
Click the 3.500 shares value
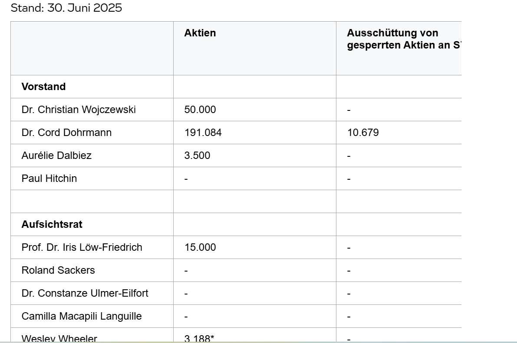(x=197, y=155)
